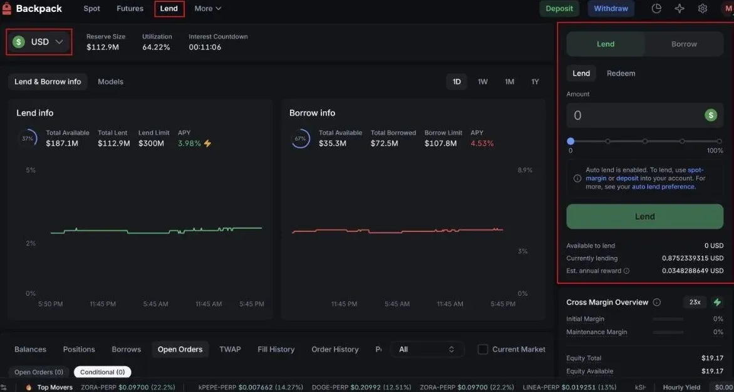Open settings via the gear icon
Screen dimensions: 734x392
point(702,8)
